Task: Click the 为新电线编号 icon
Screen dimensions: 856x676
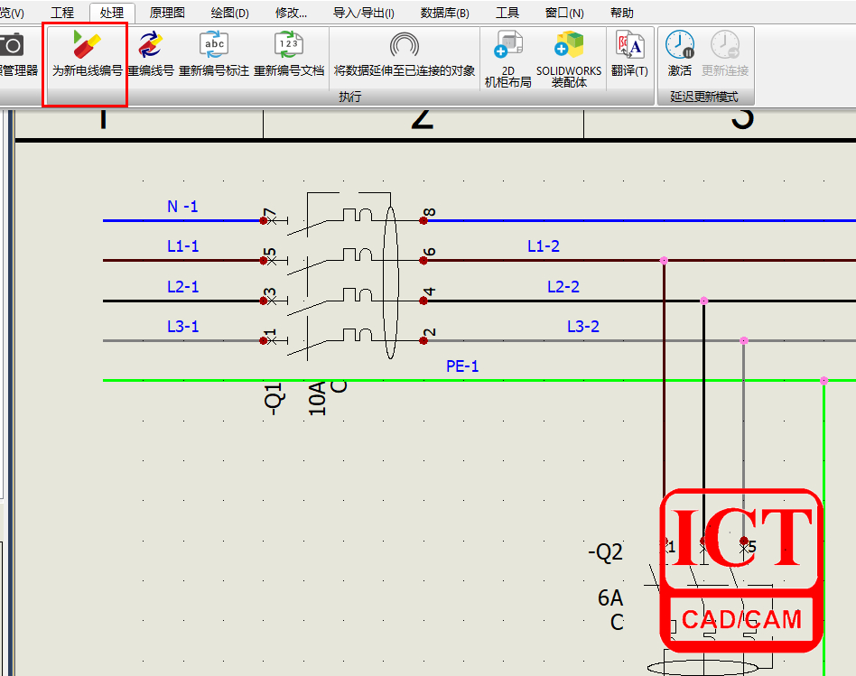Action: point(87,45)
